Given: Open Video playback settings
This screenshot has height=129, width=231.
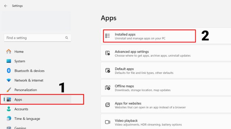Looking at the screenshot, I should coord(166,122).
